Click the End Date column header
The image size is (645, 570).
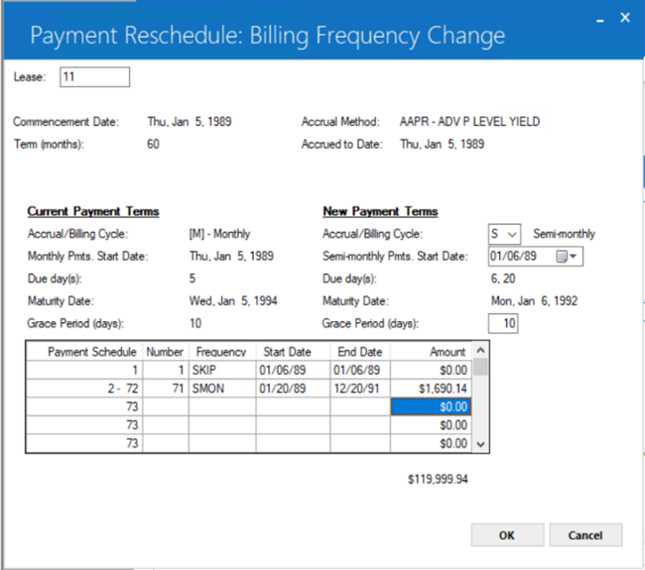point(360,352)
